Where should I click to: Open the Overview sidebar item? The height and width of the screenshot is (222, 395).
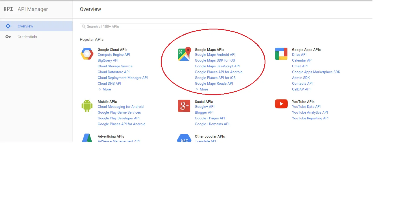pyautogui.click(x=36, y=26)
